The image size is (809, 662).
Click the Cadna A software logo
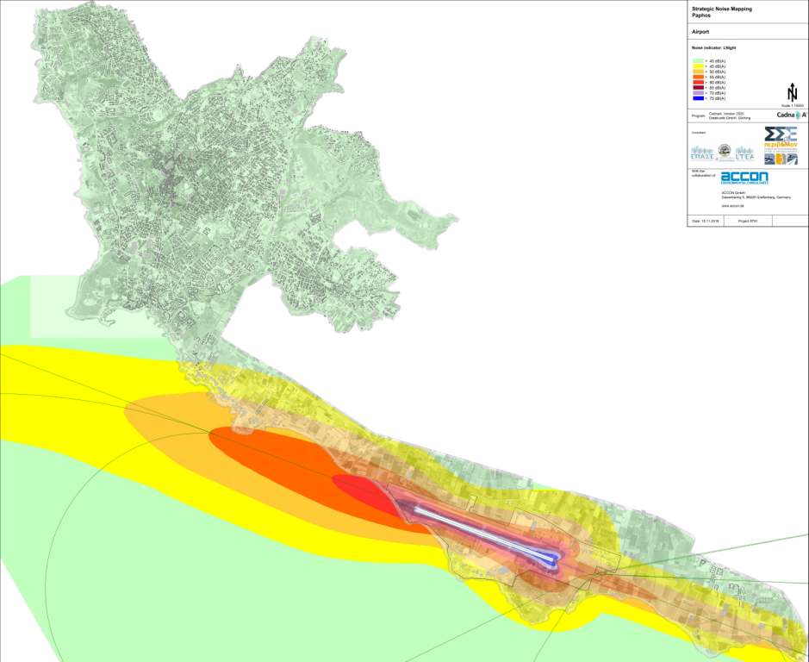(x=791, y=115)
